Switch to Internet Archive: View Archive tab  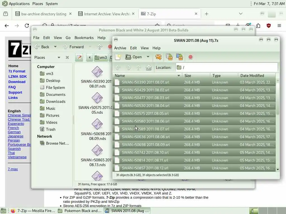[x=107, y=14]
